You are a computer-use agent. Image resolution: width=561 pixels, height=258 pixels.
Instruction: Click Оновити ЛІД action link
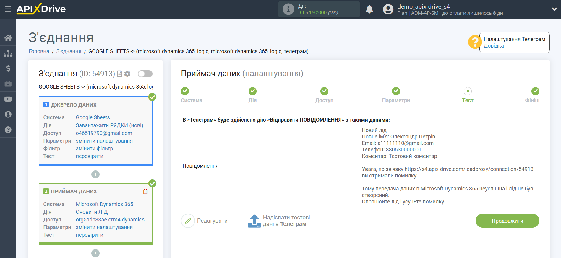pyautogui.click(x=92, y=212)
